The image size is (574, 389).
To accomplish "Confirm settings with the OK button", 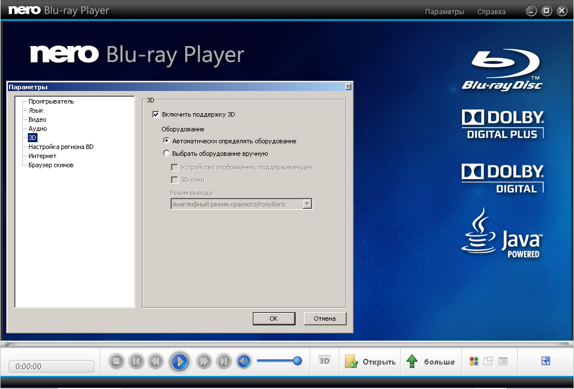I will point(274,318).
